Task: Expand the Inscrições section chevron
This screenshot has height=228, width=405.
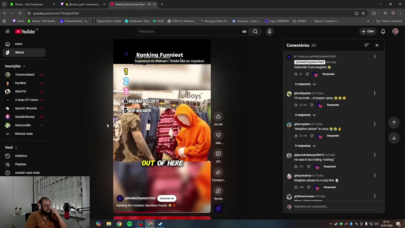Action: coord(24,66)
